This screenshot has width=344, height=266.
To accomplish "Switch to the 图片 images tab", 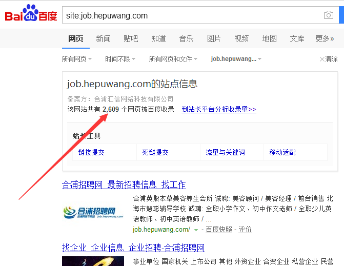I will click(214, 38).
